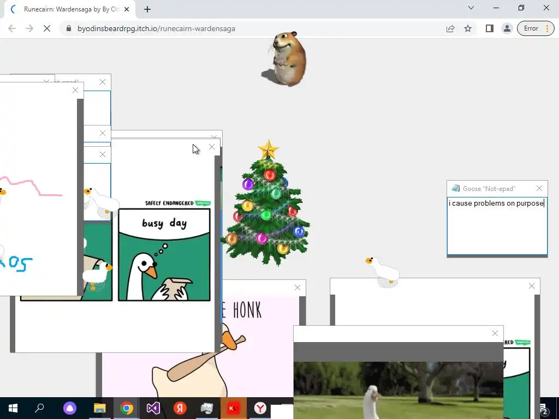The image size is (559, 419).
Task: Open Visual Studio from the taskbar
Action: (x=153, y=408)
